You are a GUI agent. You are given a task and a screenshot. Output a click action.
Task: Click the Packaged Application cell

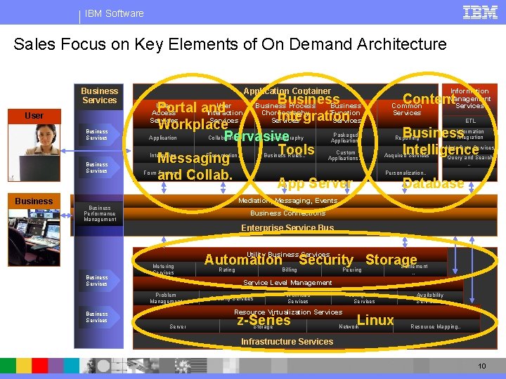point(346,138)
